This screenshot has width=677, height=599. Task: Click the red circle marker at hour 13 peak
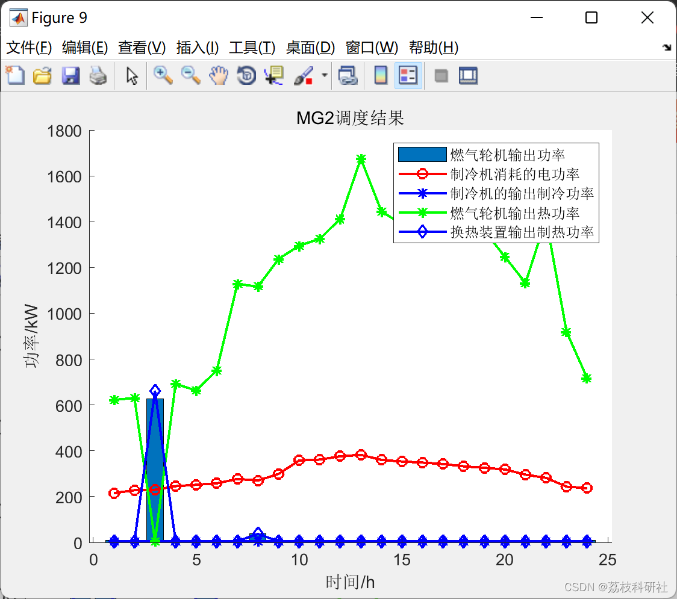(x=361, y=455)
